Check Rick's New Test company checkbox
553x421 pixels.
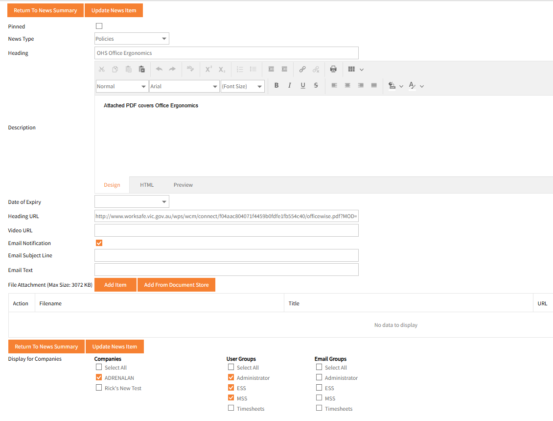[x=99, y=388]
